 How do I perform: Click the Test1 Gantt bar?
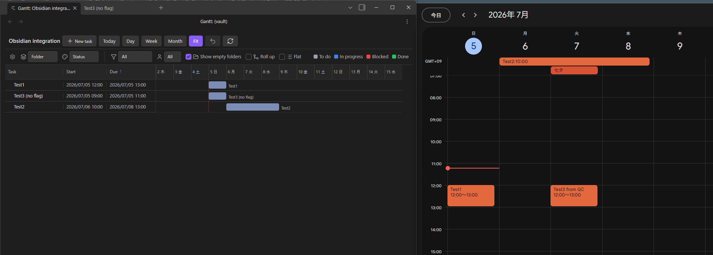tap(217, 85)
